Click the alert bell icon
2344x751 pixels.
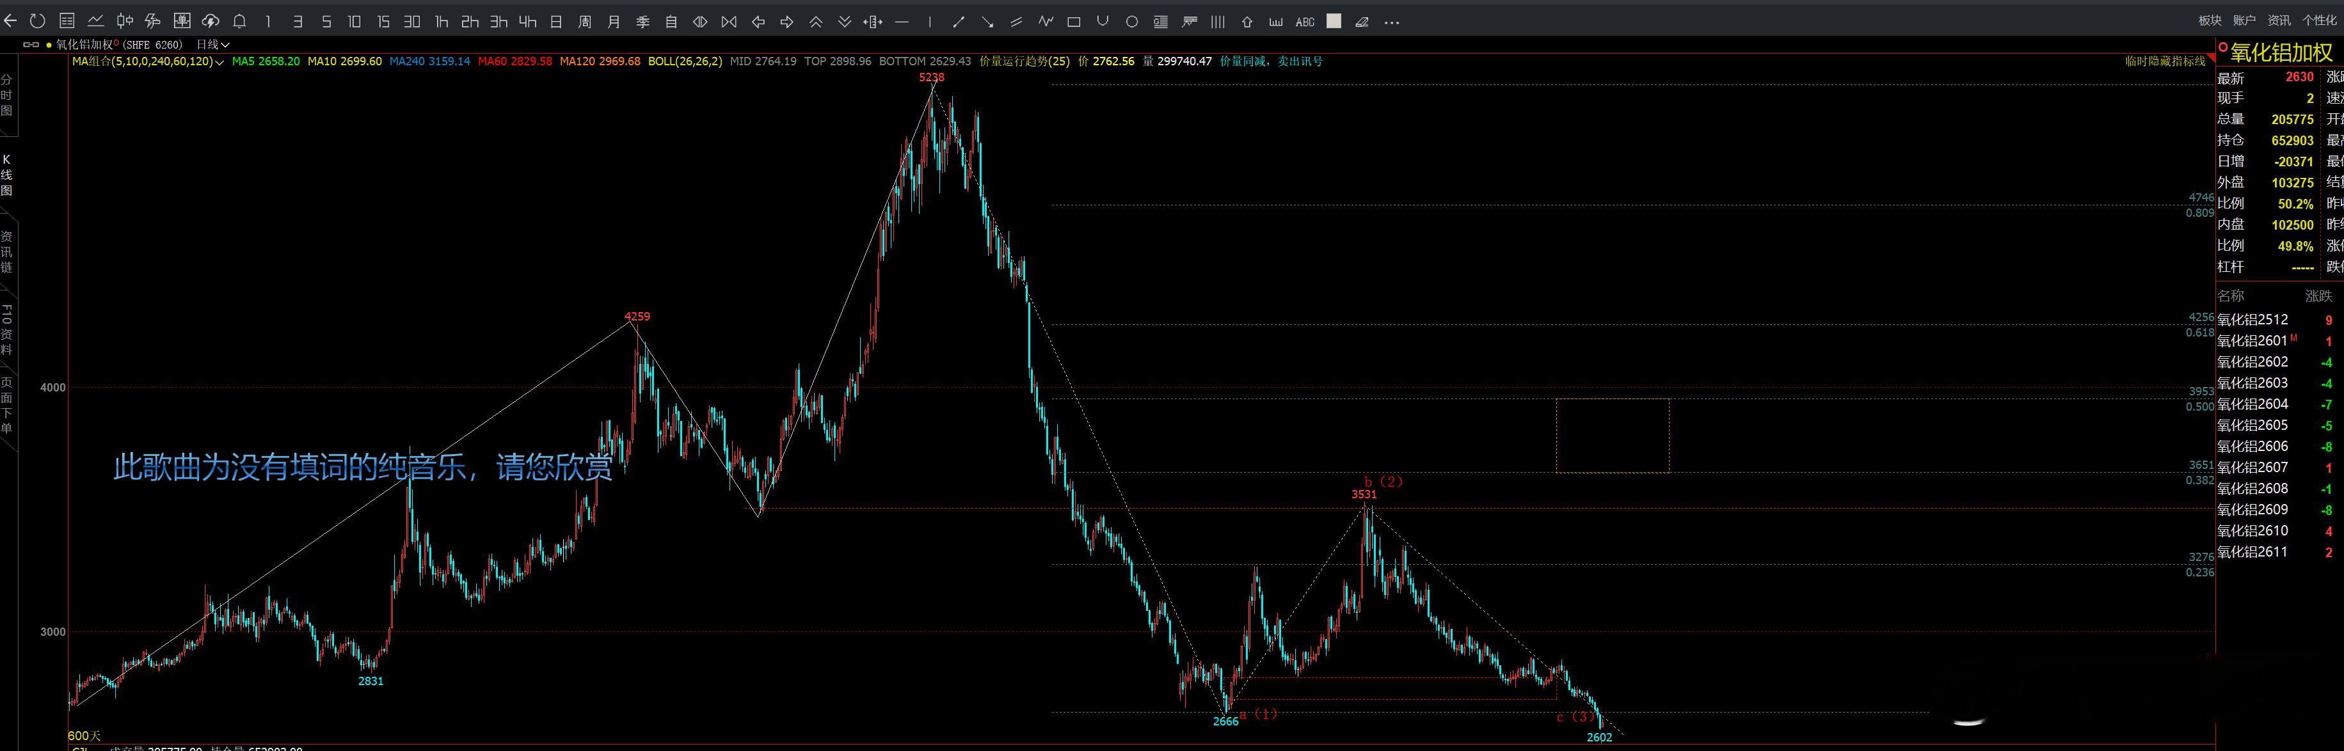[x=239, y=21]
